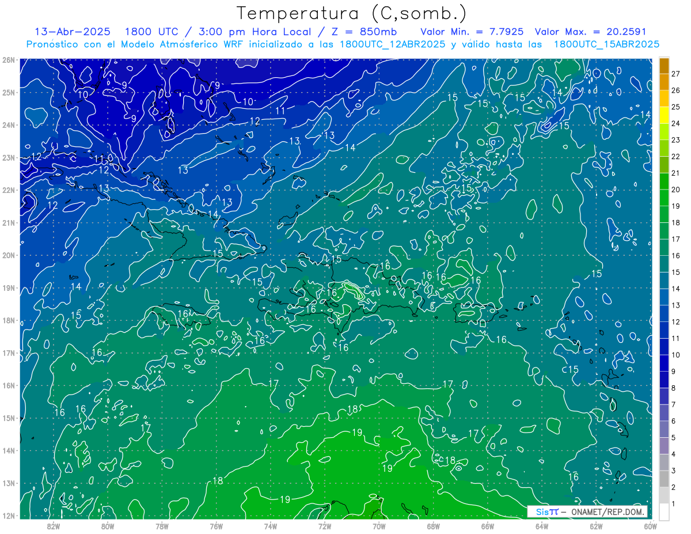Screen dimensions: 691x534
Task: Click the '14N' latitude label
Action: click(x=8, y=450)
